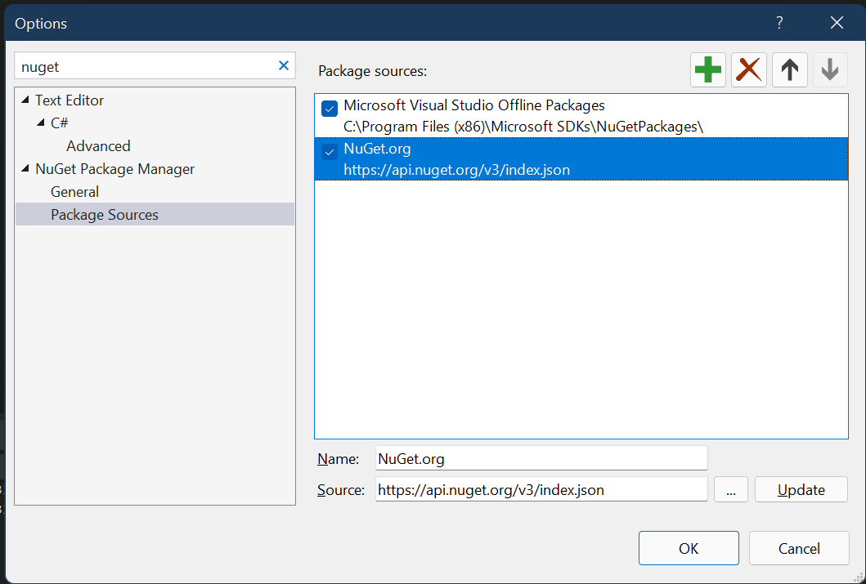Browse for source with ellipsis button
The height and width of the screenshot is (584, 866).
[x=731, y=490]
